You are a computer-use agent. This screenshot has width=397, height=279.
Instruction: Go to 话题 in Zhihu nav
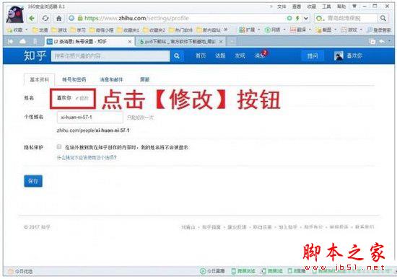[x=220, y=56]
